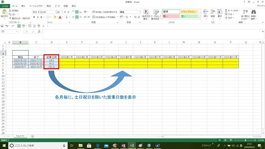Image resolution: width=265 pixels, height=149 pixels.
Task: Click Save icon in Quick Access Toolbar
Action: tap(2, 26)
